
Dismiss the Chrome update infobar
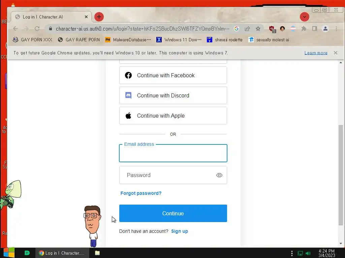point(336,53)
